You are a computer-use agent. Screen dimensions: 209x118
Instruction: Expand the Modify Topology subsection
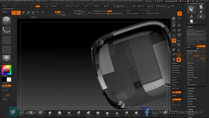tap(192, 77)
